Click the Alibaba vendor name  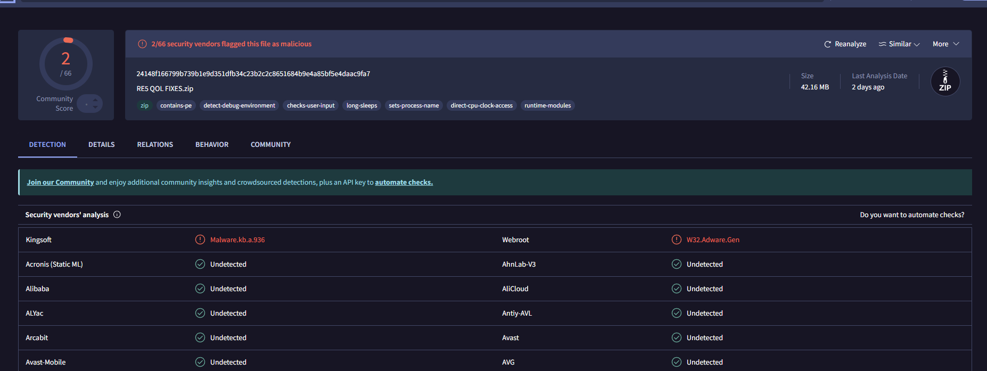[37, 288]
